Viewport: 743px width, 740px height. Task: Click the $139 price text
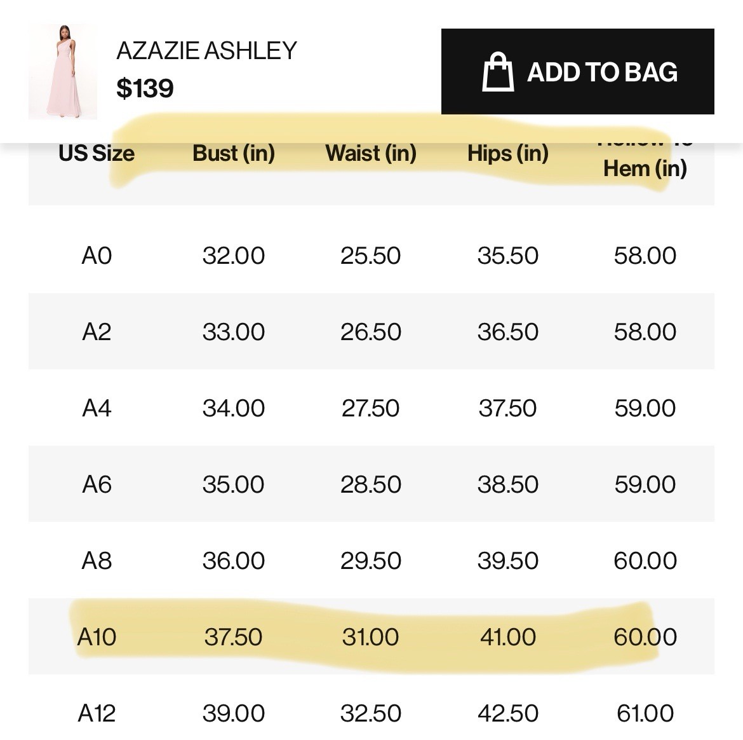point(145,88)
